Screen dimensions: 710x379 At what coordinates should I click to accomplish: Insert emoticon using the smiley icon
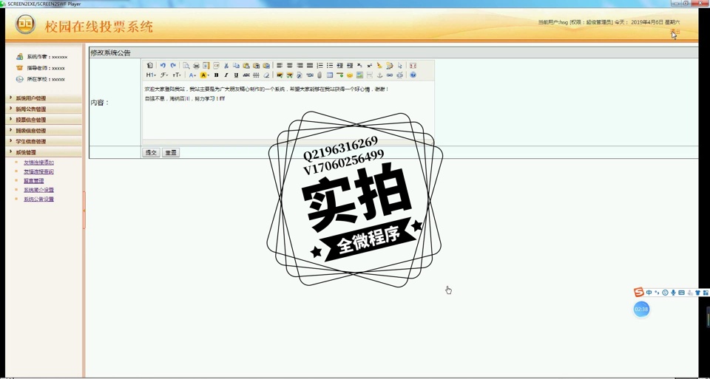point(349,75)
